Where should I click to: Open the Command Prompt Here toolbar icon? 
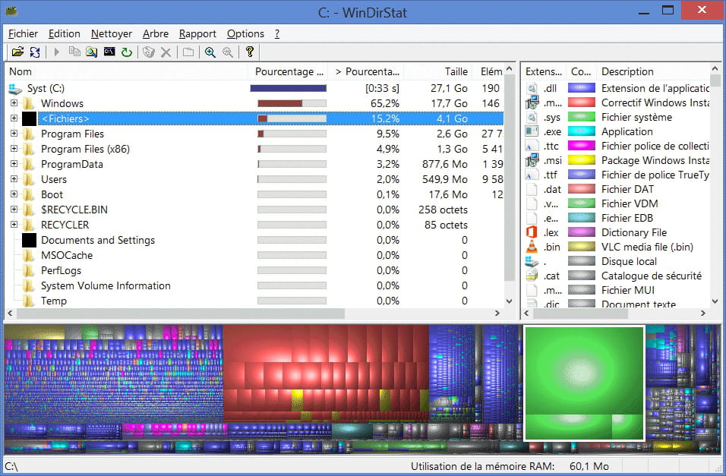point(109,52)
